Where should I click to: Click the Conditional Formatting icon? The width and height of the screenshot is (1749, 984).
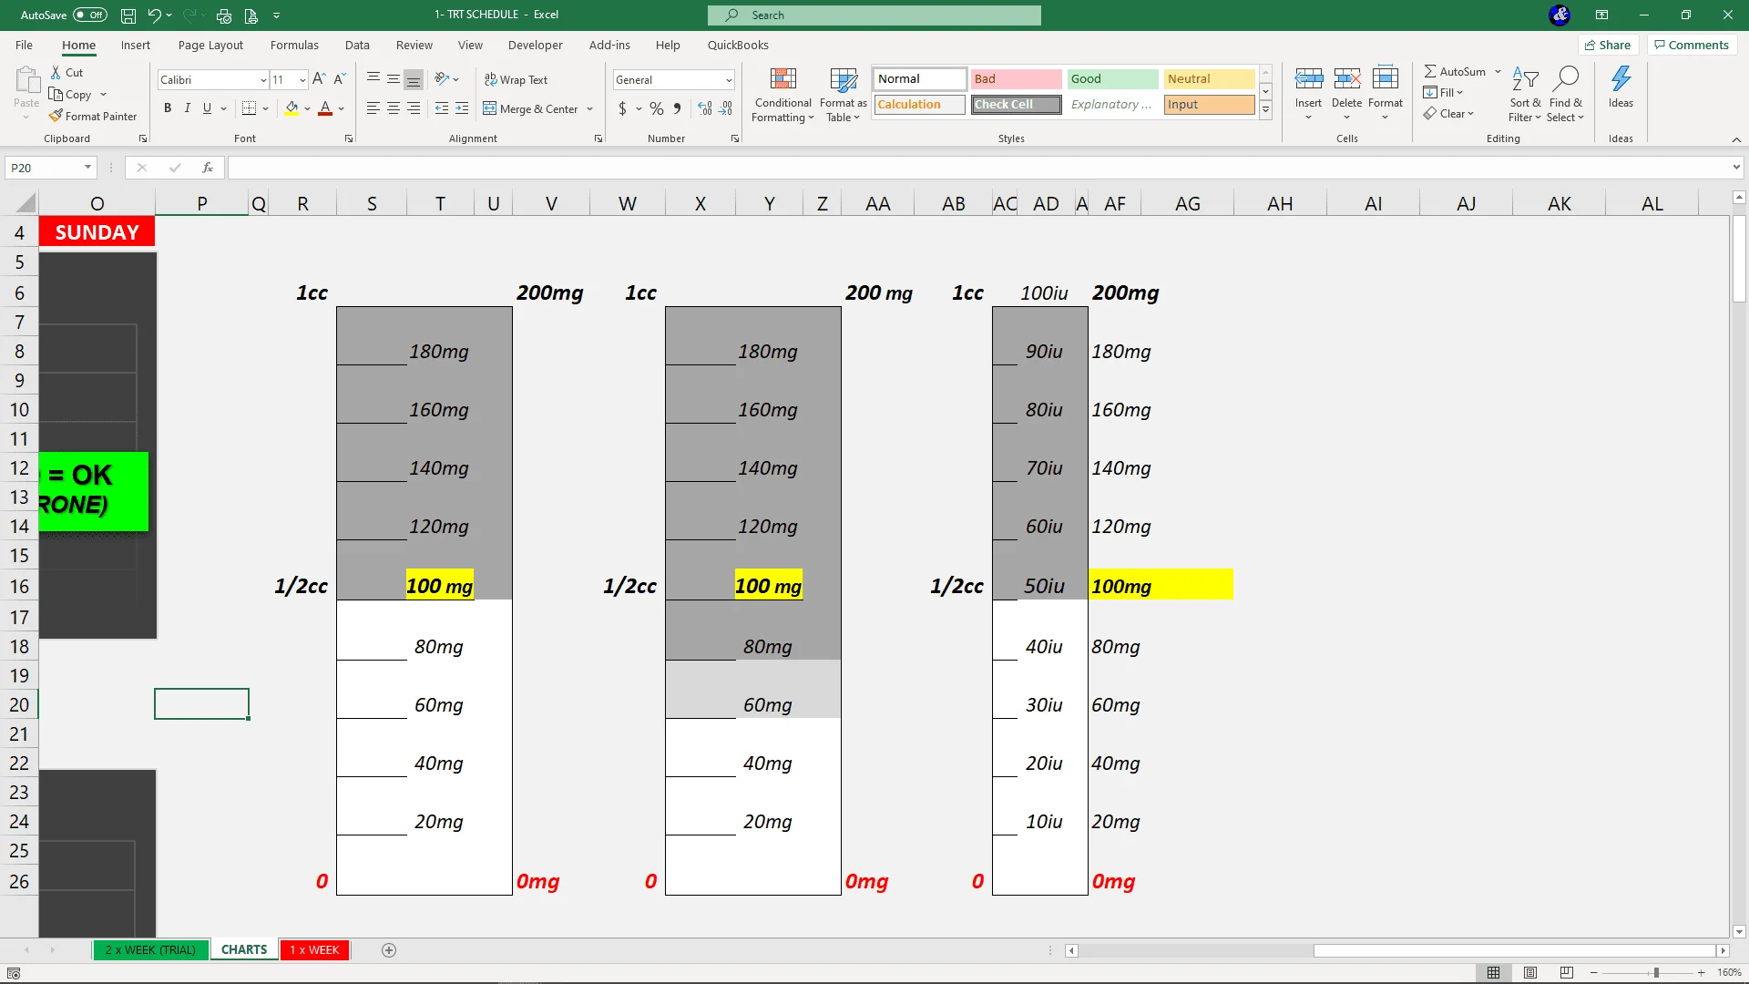point(782,80)
